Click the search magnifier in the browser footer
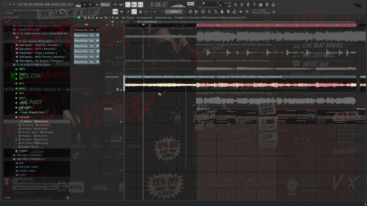 click(x=68, y=198)
